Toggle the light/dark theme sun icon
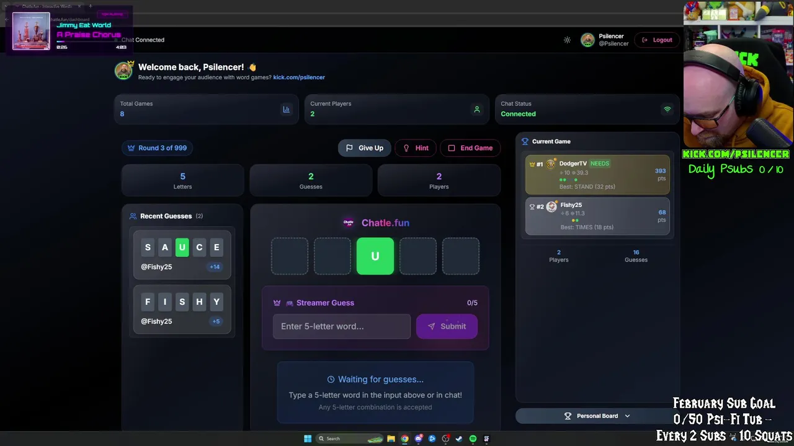Viewport: 794px width, 446px height. pos(567,40)
